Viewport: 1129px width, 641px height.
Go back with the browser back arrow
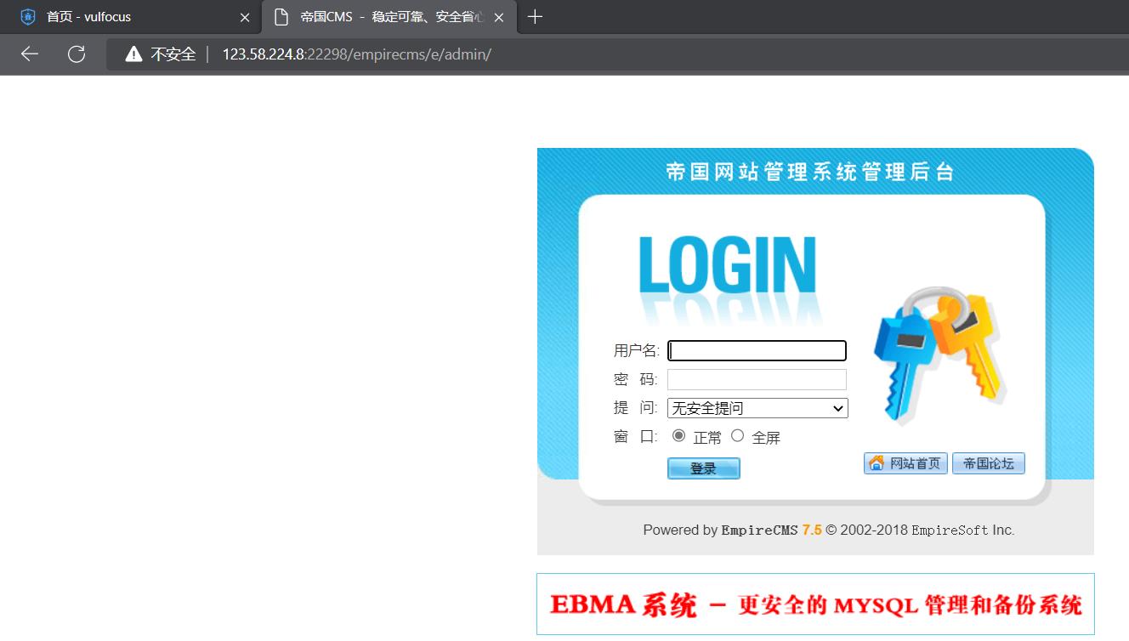pyautogui.click(x=30, y=54)
